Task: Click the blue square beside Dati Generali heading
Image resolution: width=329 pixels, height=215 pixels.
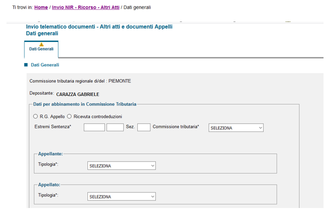Action: point(26,64)
